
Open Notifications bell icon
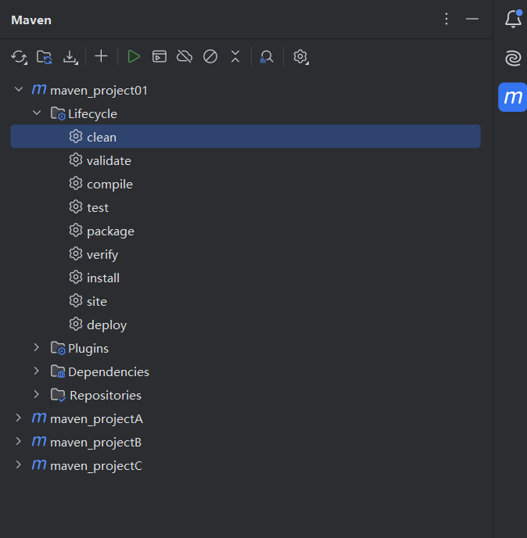[x=513, y=19]
